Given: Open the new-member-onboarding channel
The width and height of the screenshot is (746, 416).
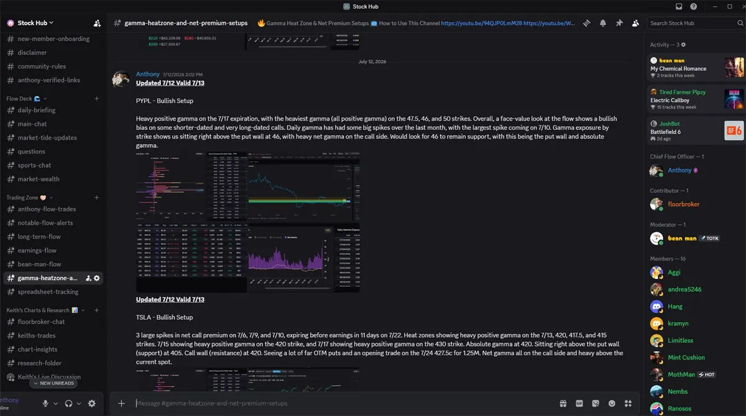Looking at the screenshot, I should point(53,38).
